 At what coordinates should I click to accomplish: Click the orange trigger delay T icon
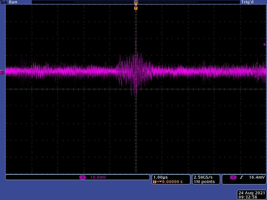point(155,182)
